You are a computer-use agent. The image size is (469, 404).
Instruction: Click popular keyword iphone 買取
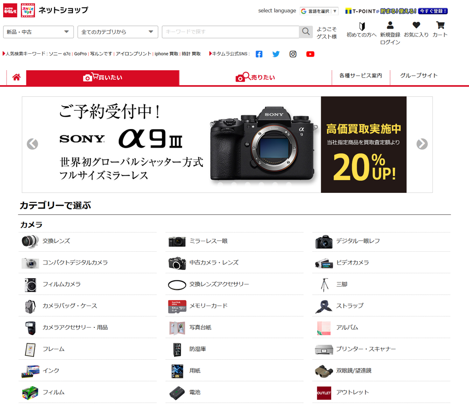[x=167, y=54]
